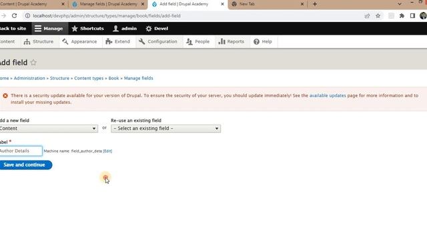Screen dimensions: 427x240
Task: Open the Devel toolbar menu
Action: [157, 28]
